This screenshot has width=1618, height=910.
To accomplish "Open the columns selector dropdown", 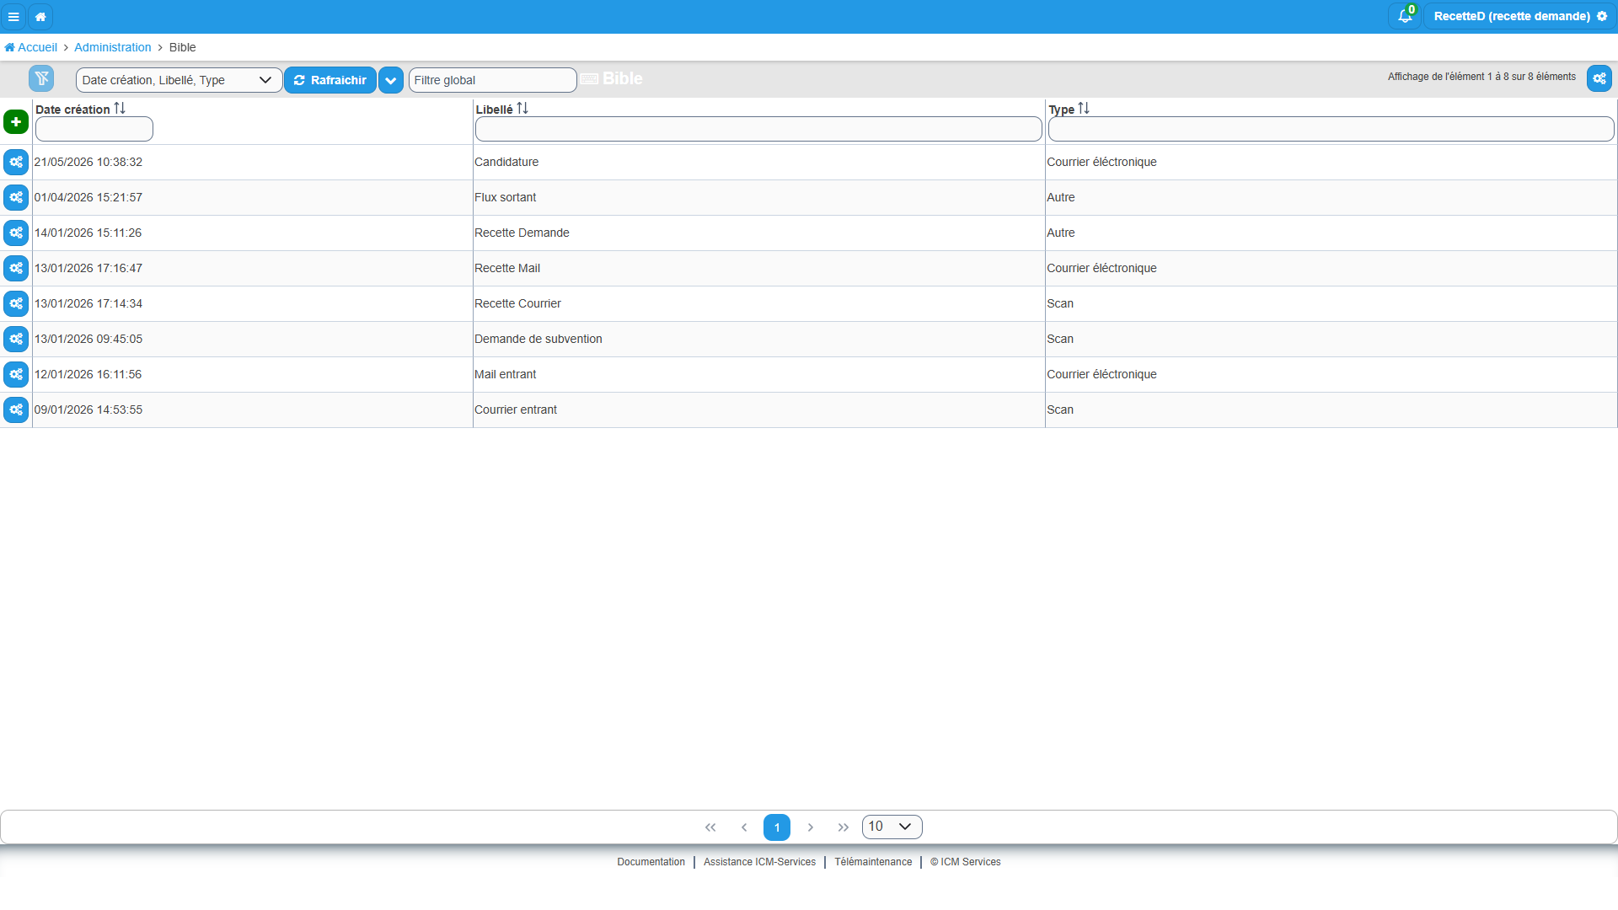I will click(179, 80).
